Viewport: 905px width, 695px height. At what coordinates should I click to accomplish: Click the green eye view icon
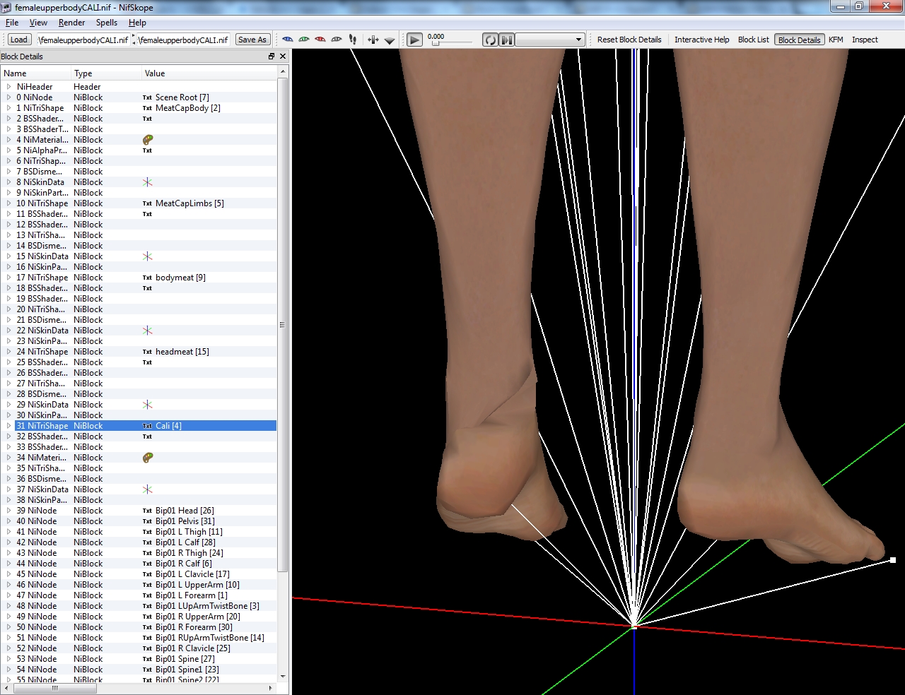(x=304, y=40)
